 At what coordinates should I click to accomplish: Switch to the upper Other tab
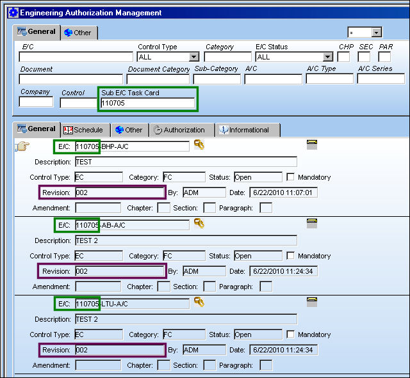pyautogui.click(x=79, y=33)
